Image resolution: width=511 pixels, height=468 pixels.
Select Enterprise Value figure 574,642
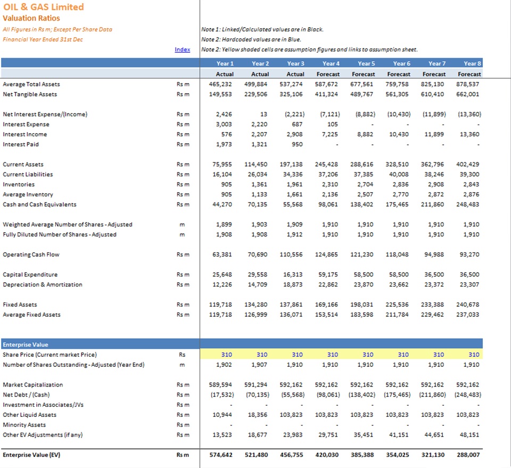coord(220,455)
